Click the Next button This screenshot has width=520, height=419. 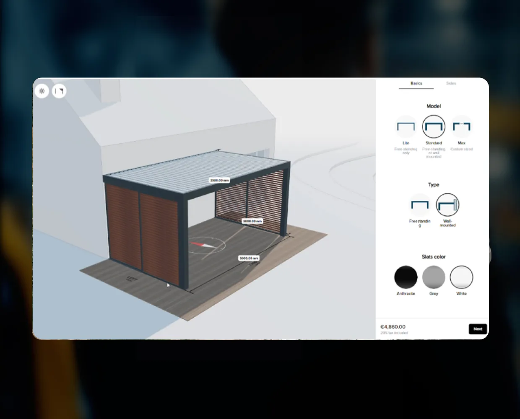click(478, 329)
